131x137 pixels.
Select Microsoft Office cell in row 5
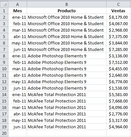coord(67,36)
